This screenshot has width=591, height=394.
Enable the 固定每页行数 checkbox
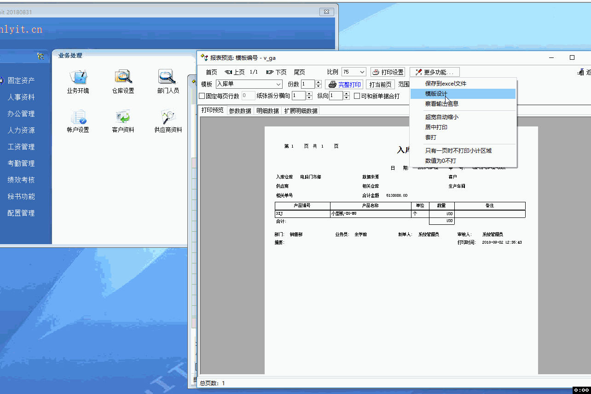coord(202,96)
